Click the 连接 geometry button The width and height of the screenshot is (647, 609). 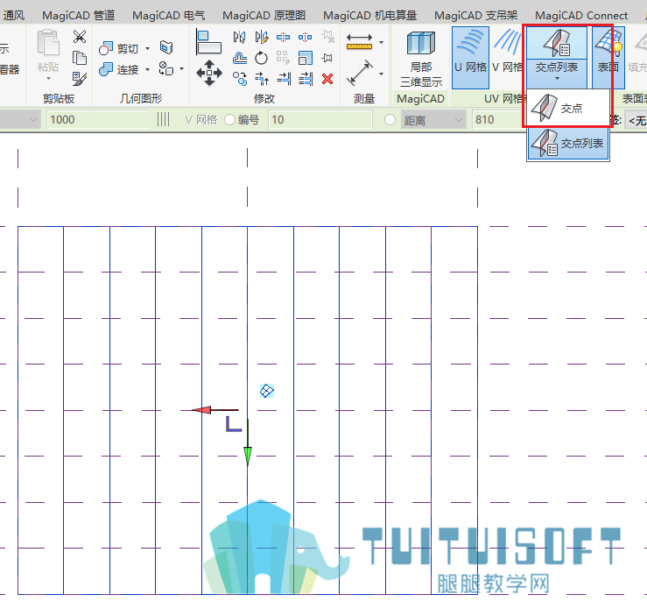point(119,69)
